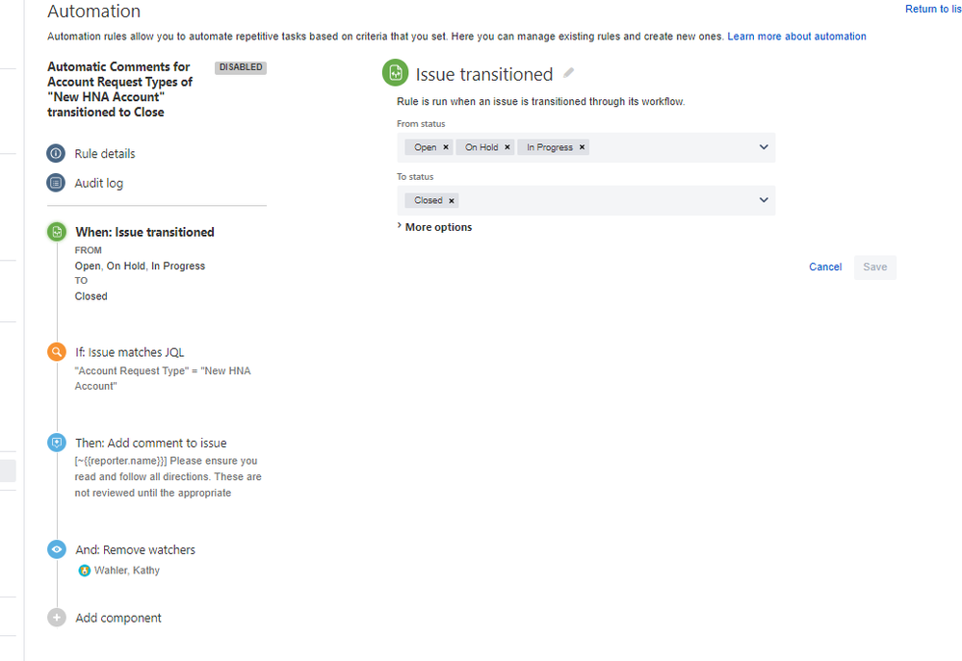Open the Audit log entry
962x661 pixels.
pyautogui.click(x=99, y=183)
